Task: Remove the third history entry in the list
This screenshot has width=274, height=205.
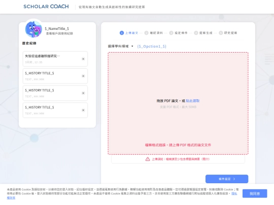Action: click(x=83, y=93)
